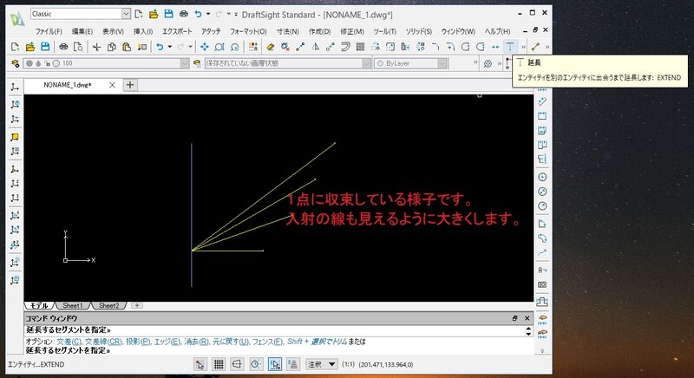Expand the modify toolbar overflow chevron after Extend

523,47
